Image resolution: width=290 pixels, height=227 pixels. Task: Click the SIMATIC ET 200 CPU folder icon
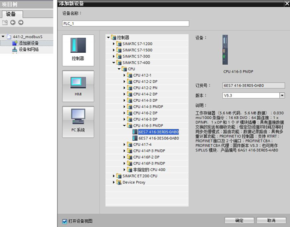pyautogui.click(x=119, y=176)
